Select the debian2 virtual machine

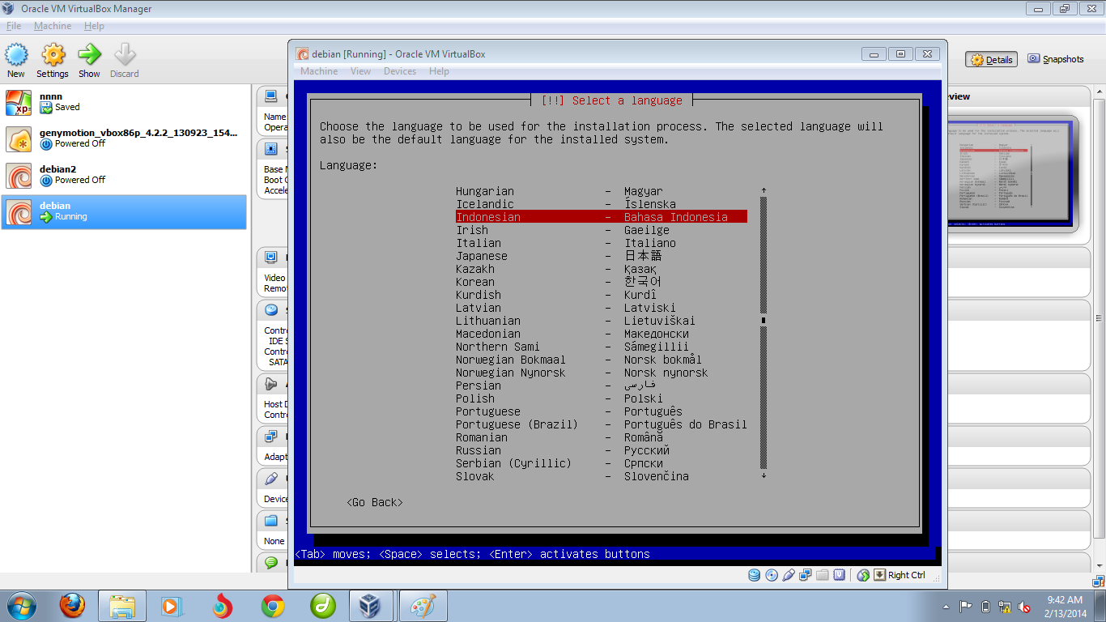(x=124, y=174)
